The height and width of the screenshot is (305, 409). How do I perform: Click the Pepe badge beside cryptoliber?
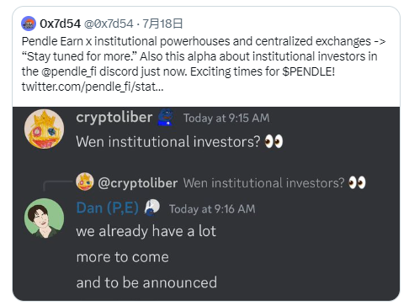tap(166, 118)
